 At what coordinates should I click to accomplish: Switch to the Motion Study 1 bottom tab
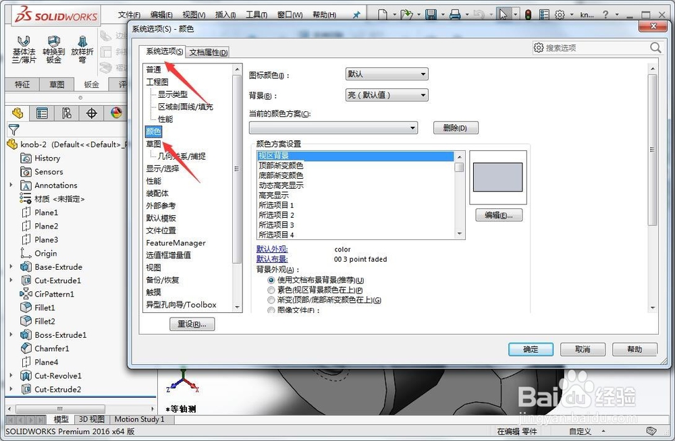coord(140,419)
